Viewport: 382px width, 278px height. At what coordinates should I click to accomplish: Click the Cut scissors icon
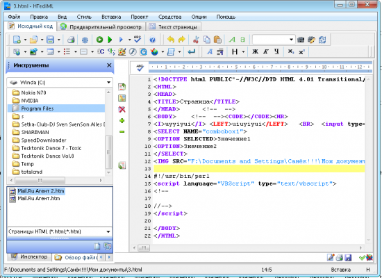point(196,40)
